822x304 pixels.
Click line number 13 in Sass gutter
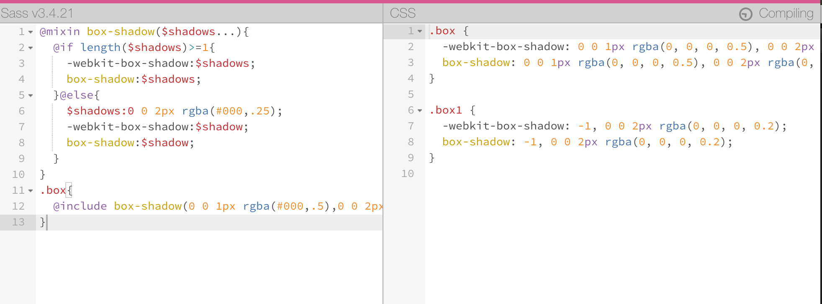(x=18, y=222)
